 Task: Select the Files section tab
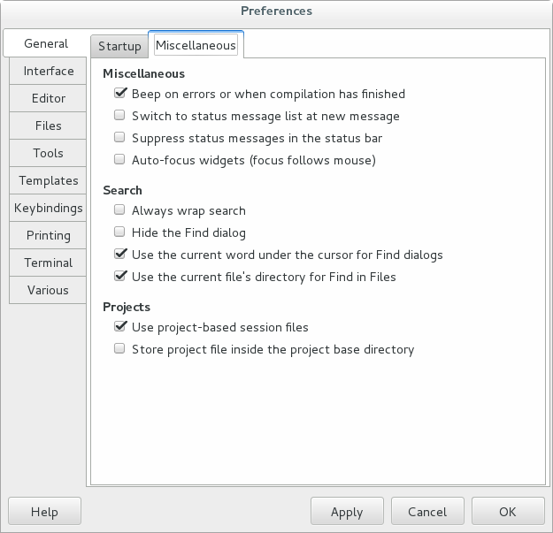(x=48, y=126)
